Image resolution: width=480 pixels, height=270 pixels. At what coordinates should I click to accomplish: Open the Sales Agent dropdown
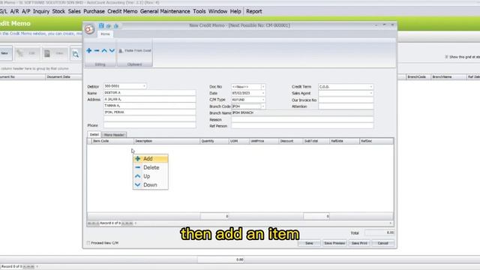[x=370, y=93]
